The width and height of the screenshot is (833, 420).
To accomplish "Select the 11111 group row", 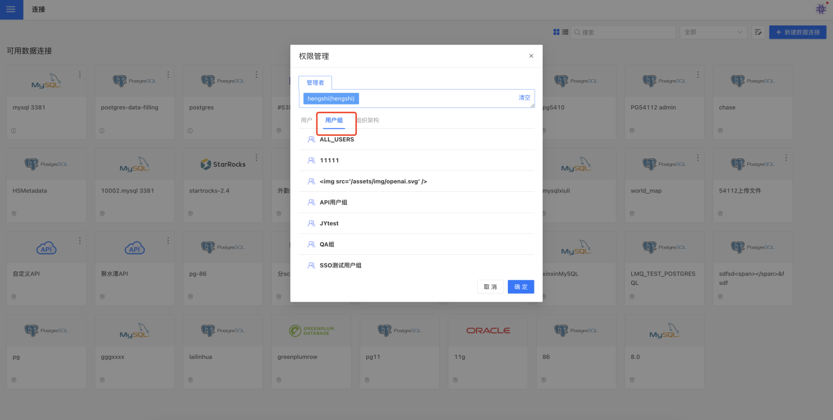I will coord(417,160).
